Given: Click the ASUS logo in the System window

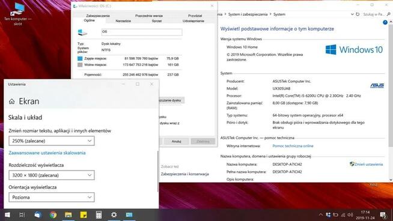Looking at the screenshot, I should (377, 86).
